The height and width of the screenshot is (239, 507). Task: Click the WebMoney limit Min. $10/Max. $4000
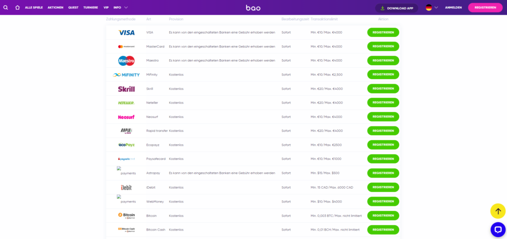(x=326, y=201)
